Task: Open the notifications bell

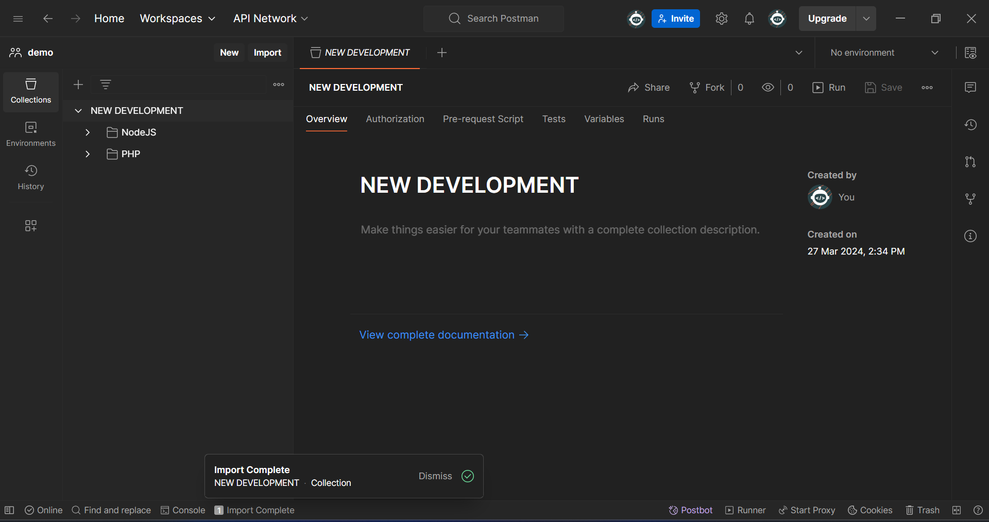Action: pos(749,19)
